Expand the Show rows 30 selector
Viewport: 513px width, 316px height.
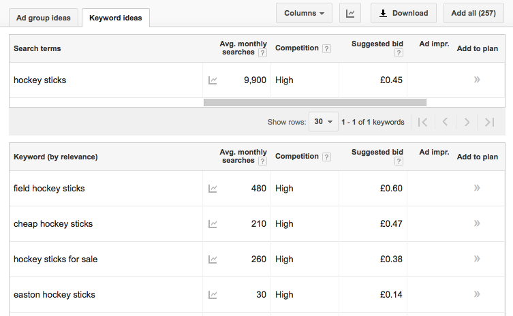tap(323, 123)
